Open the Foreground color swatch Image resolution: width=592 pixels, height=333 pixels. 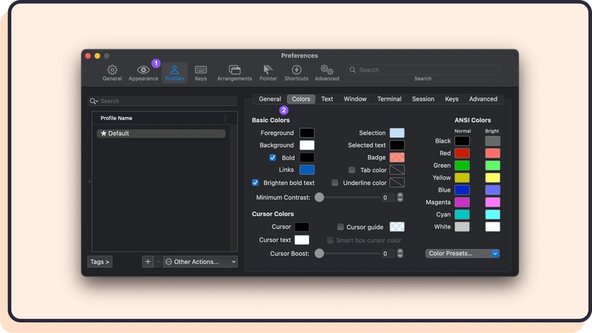[307, 133]
